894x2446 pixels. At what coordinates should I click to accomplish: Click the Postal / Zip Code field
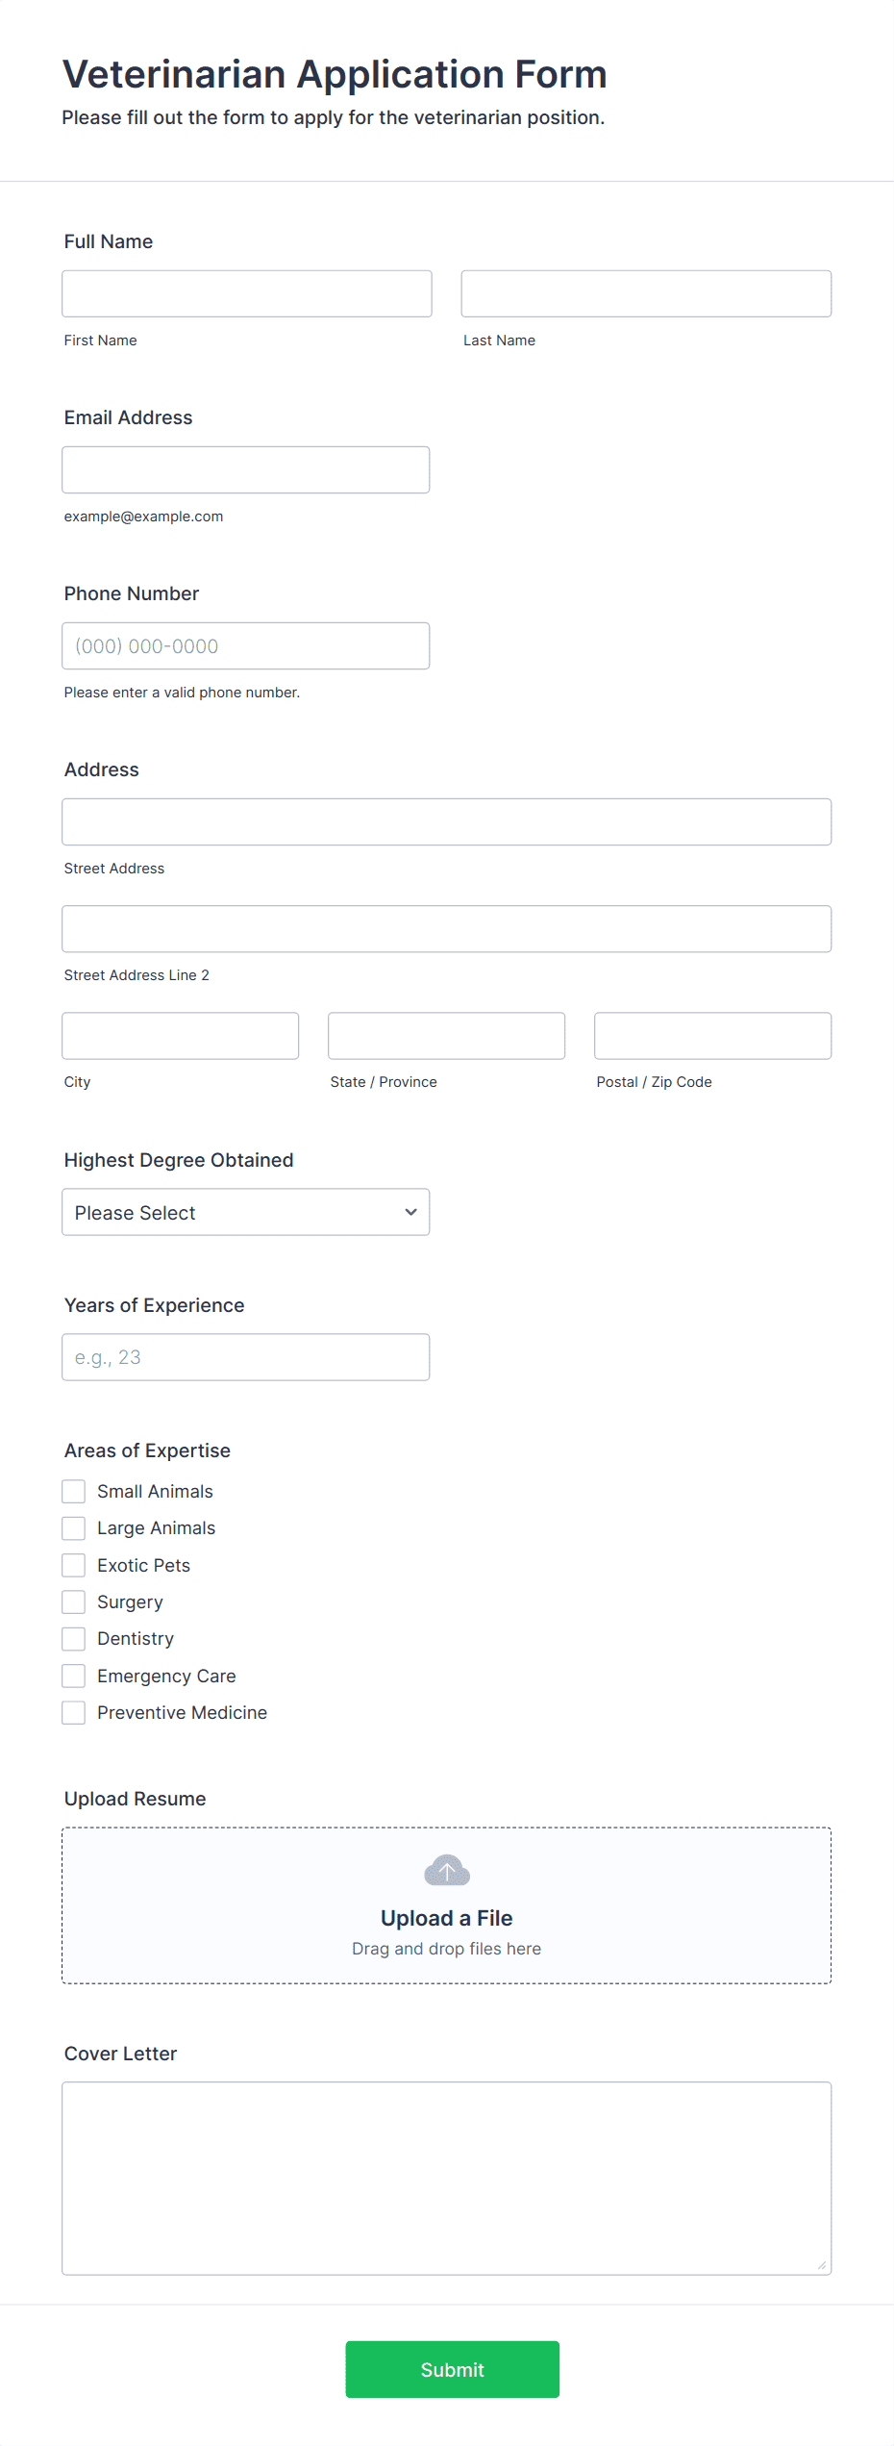(713, 1035)
